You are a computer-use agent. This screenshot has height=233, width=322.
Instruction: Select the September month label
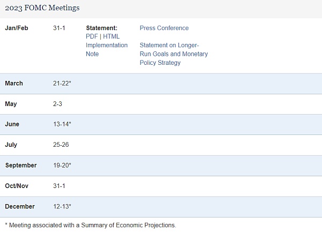21,166
